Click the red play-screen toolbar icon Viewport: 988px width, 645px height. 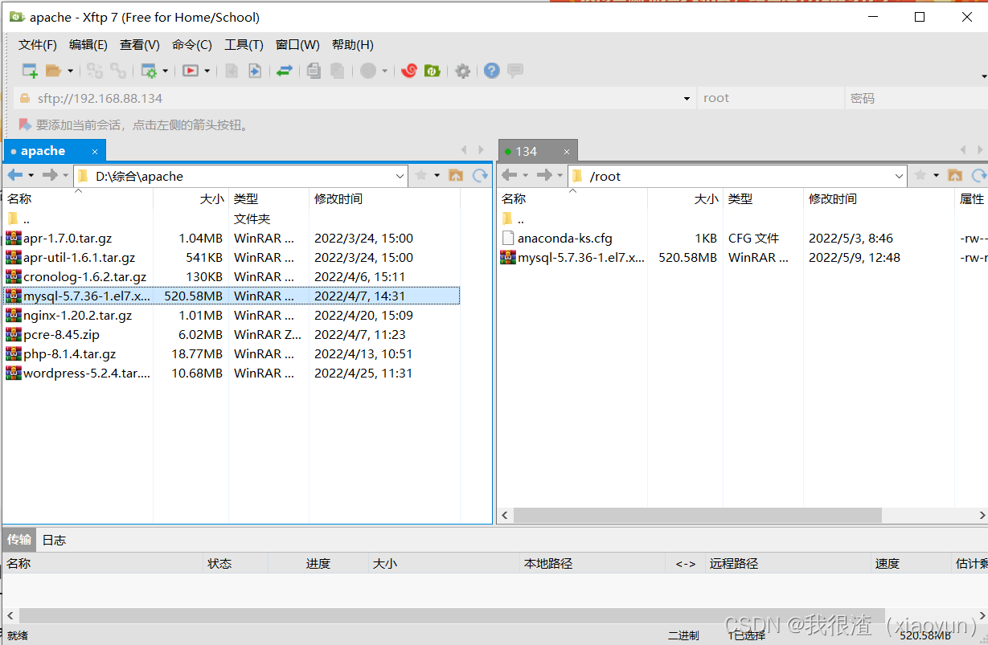pos(191,71)
